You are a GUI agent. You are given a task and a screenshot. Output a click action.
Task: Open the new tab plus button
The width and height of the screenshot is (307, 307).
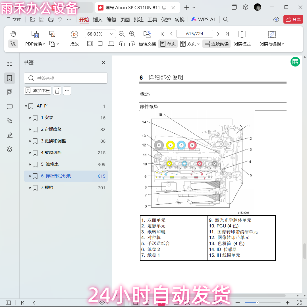pyautogui.click(x=187, y=8)
